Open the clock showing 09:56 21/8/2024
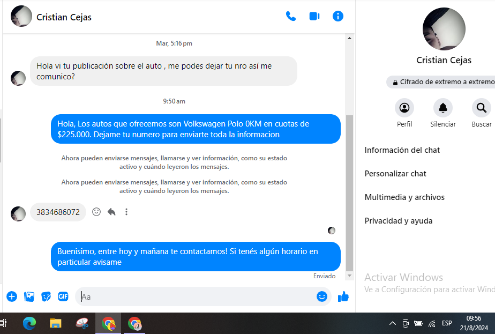Image resolution: width=495 pixels, height=334 pixels. point(474,323)
